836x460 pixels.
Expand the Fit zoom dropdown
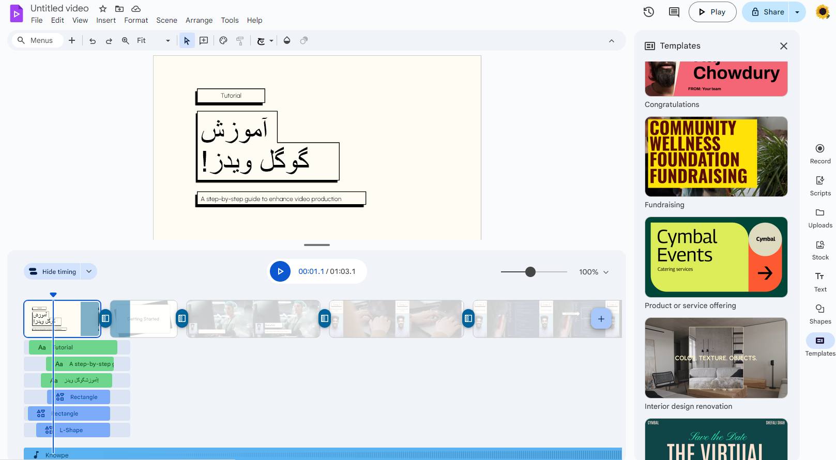point(168,41)
